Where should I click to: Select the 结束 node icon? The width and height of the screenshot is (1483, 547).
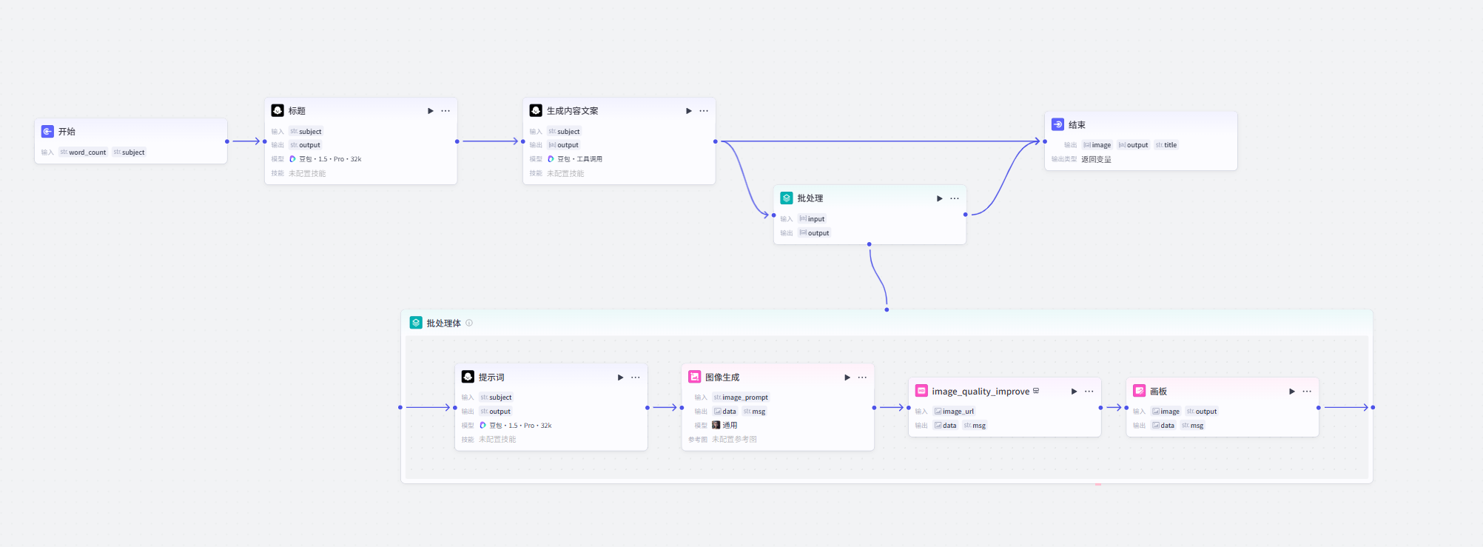[x=1057, y=125]
